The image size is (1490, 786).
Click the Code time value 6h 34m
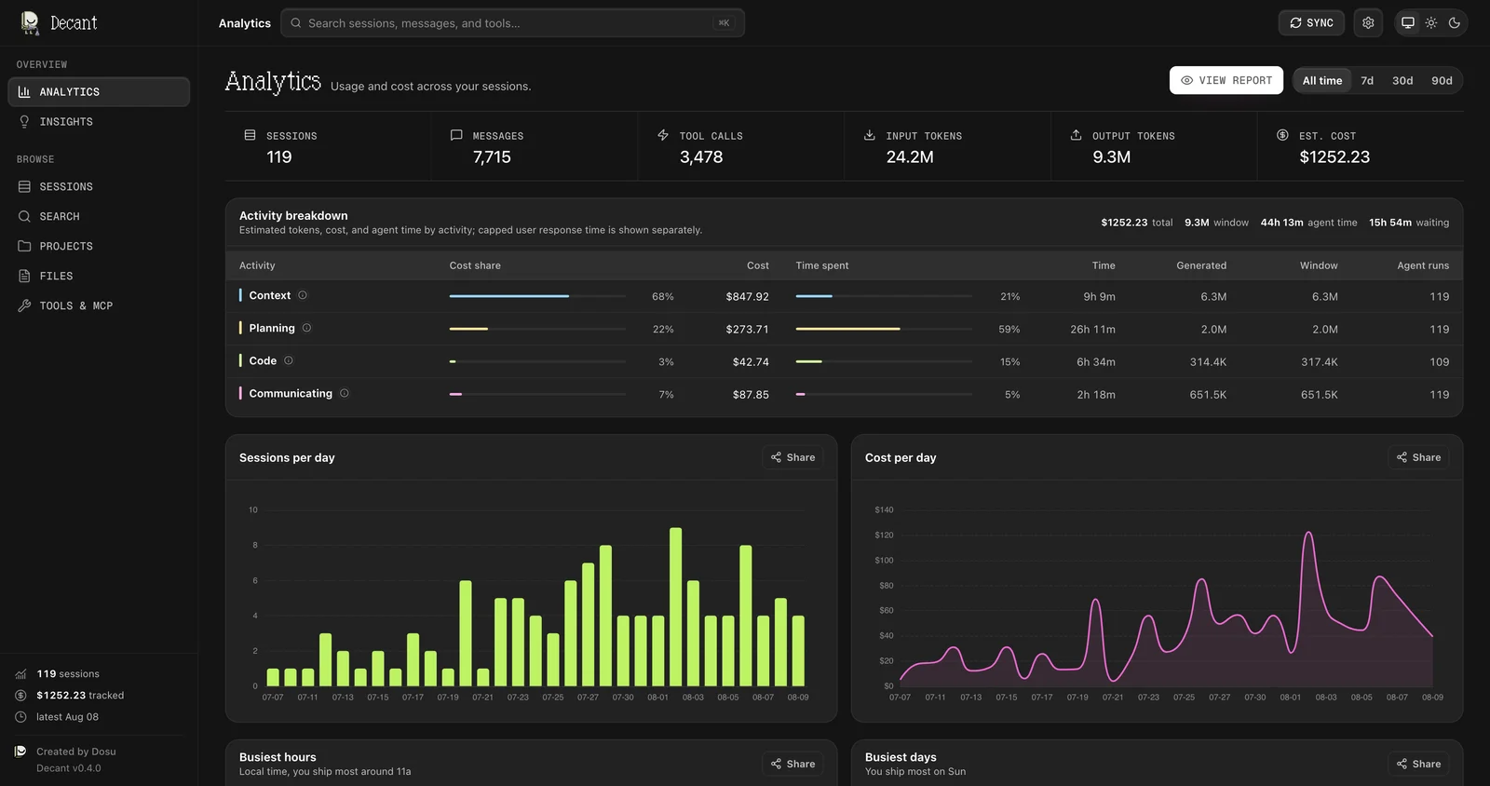pyautogui.click(x=1096, y=362)
